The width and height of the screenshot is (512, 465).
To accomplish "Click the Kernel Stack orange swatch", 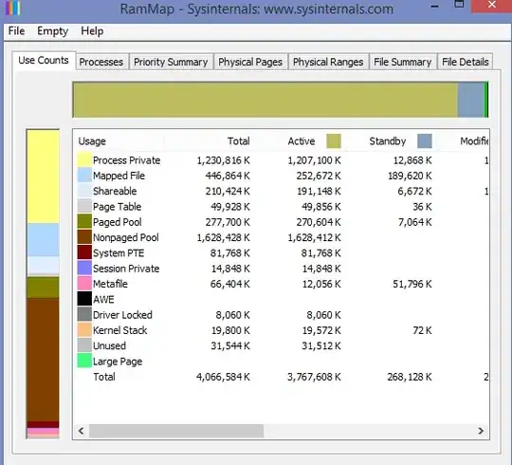I will point(84,330).
